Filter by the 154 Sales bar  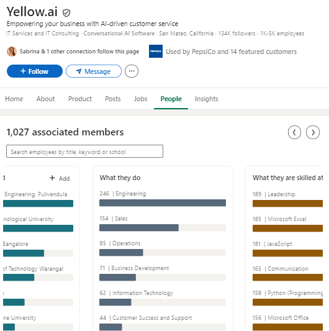[163, 223]
